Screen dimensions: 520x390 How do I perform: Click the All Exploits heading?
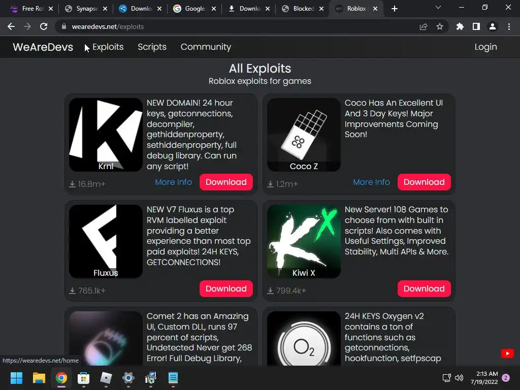click(260, 69)
